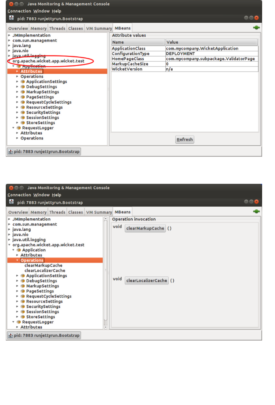Viewport: 275px width, 405px height.
Task: Click MarkupSettings MBean icon in bottom window
Action: pos(23,286)
